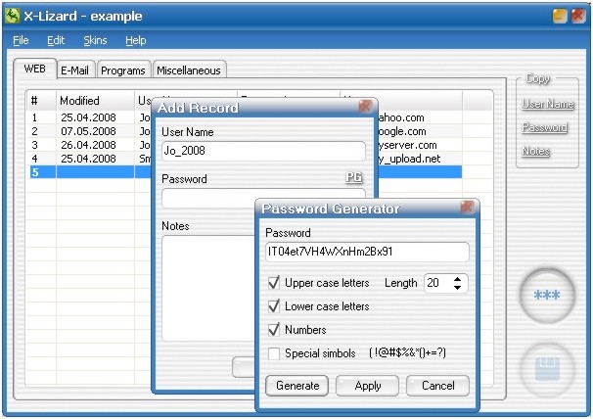Click the round show-passwords asterisks button
This screenshot has height=419, width=593.
click(547, 296)
